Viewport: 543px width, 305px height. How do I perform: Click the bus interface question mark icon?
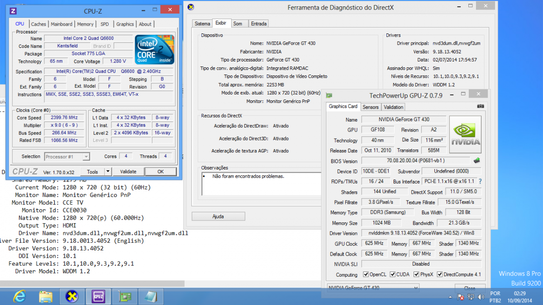480,181
